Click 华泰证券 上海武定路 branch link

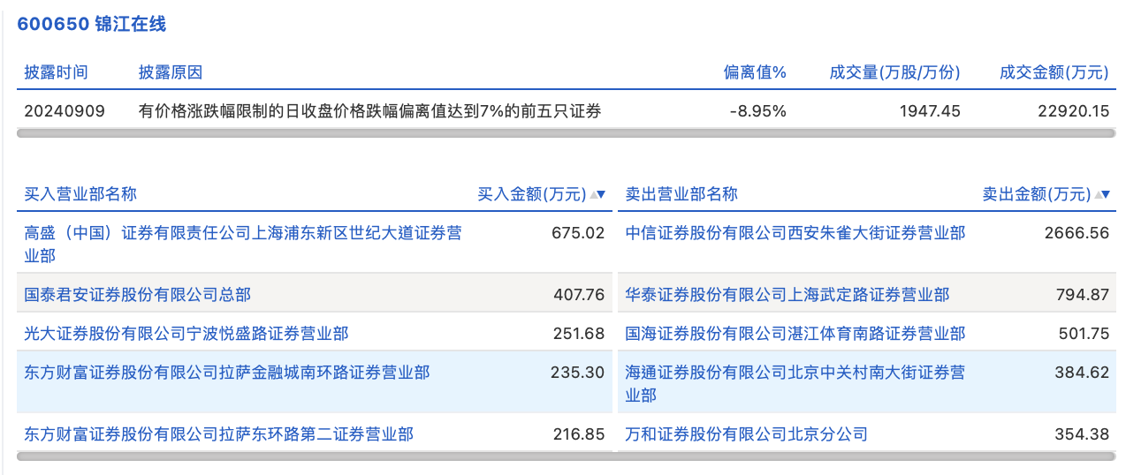787,294
